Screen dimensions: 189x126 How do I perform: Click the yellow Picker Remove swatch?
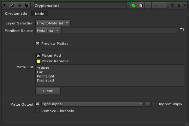[x=38, y=61]
